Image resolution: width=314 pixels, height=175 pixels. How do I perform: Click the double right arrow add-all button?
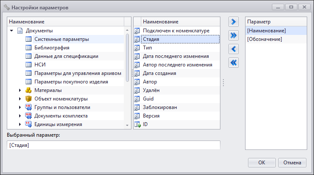pyautogui.click(x=234, y=35)
